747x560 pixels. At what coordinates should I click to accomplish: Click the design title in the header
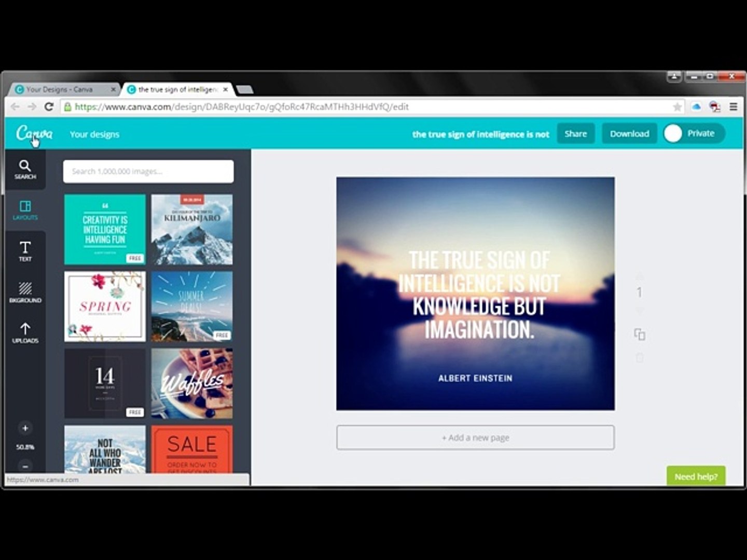[480, 134]
